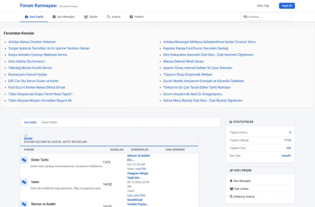Open Konya Altınekin Çamaşır Makinesi Servisi topic
The width and height of the screenshot is (315, 207).
(x=38, y=55)
